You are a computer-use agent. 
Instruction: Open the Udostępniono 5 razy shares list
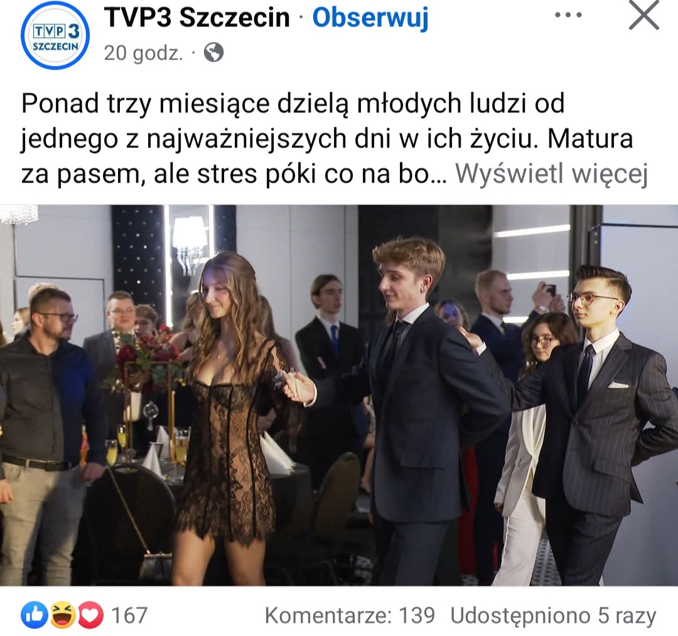(554, 616)
